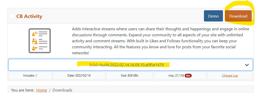This screenshot has height=93, width=271.
Task: Click the orange Download button
Action: pos(238,16)
